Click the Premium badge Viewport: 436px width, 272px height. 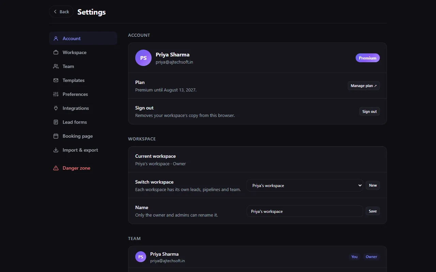[x=368, y=58]
